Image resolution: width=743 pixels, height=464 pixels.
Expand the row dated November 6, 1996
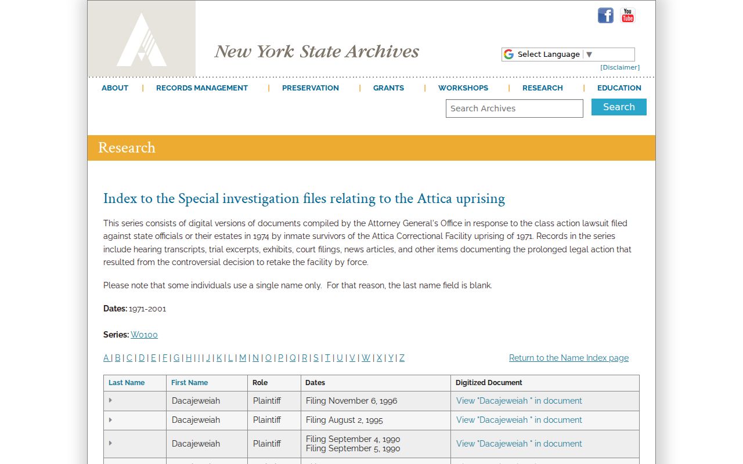point(110,400)
